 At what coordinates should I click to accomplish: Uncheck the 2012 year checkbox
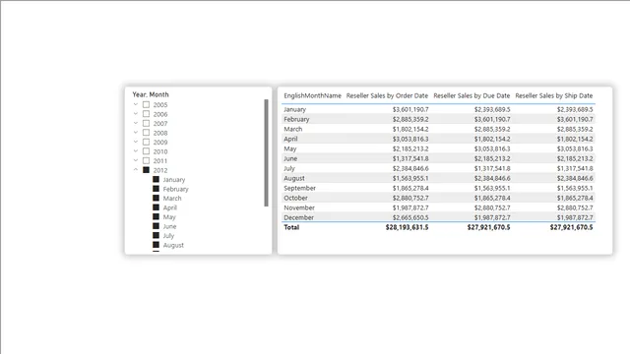(147, 170)
